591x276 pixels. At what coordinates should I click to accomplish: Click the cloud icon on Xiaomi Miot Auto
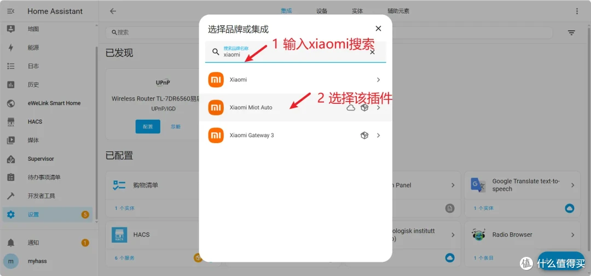(x=351, y=108)
